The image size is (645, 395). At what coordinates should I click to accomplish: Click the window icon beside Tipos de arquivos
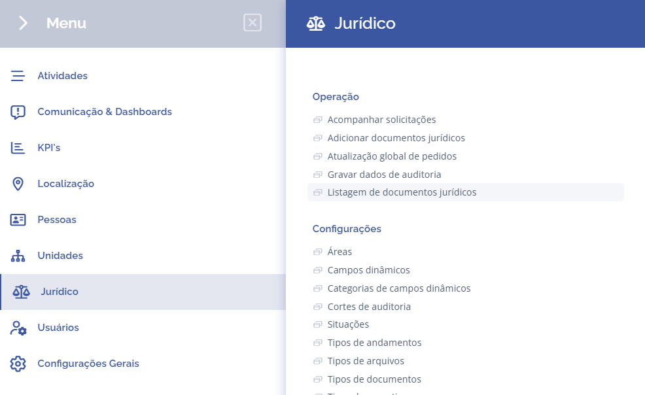coord(317,361)
